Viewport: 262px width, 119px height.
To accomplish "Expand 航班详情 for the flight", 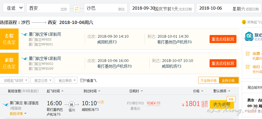I will pos(18,114).
